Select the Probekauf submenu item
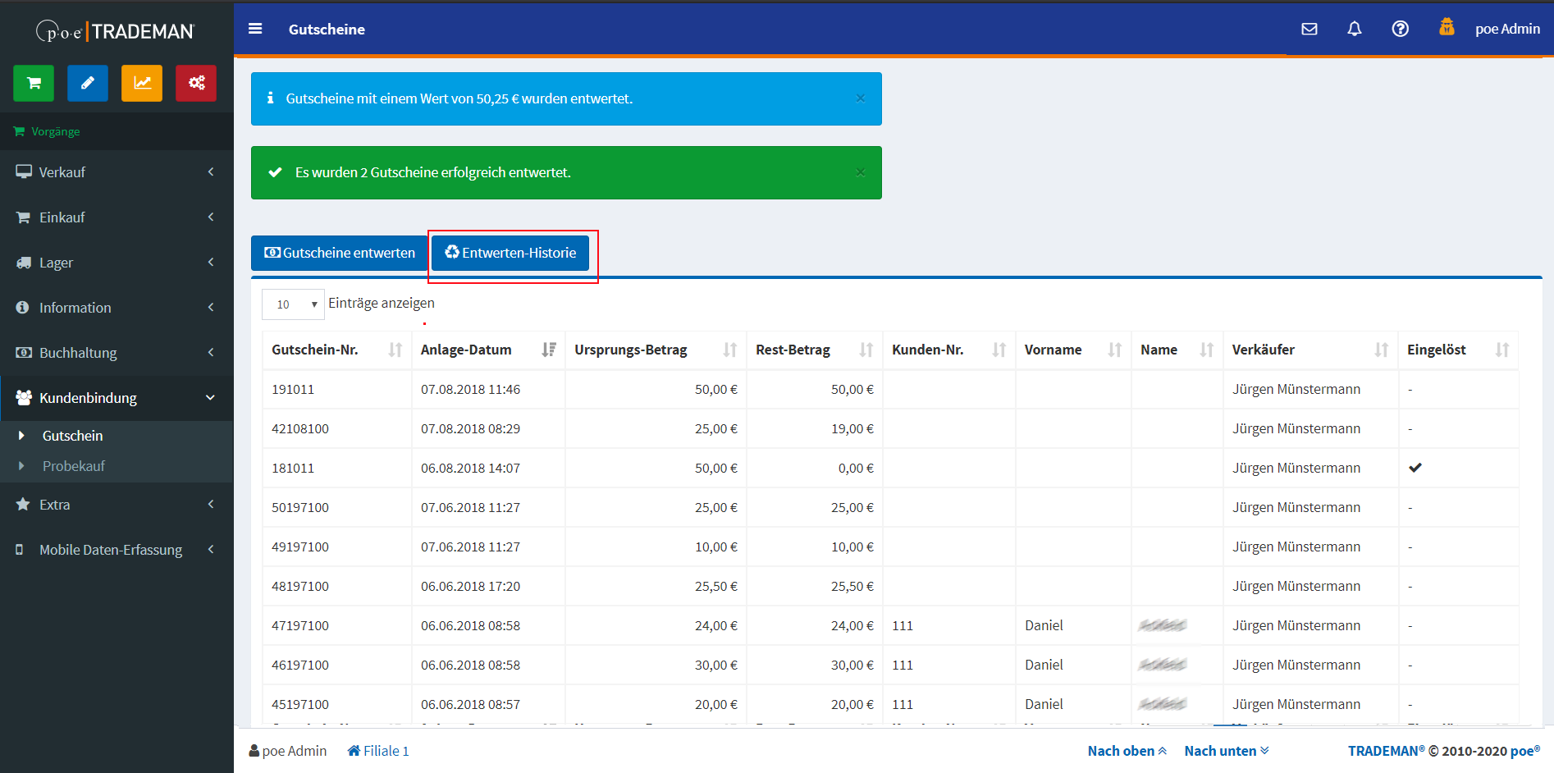The image size is (1554, 773). coord(74,466)
